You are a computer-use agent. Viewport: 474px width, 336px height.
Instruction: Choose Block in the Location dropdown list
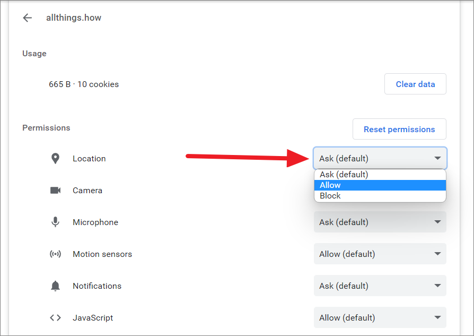[380, 196]
